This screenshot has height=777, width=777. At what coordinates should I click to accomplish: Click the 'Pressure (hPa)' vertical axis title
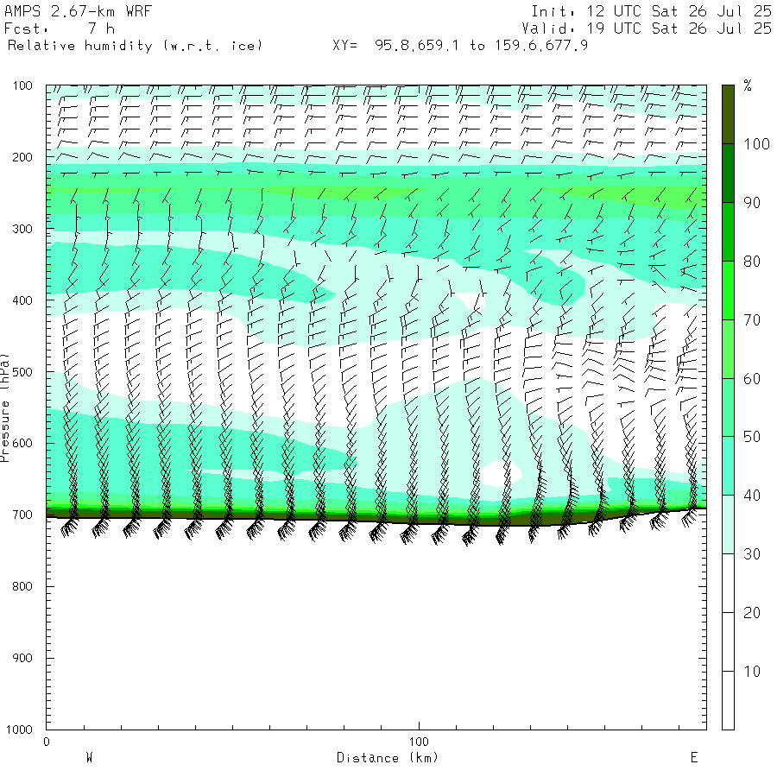5,407
